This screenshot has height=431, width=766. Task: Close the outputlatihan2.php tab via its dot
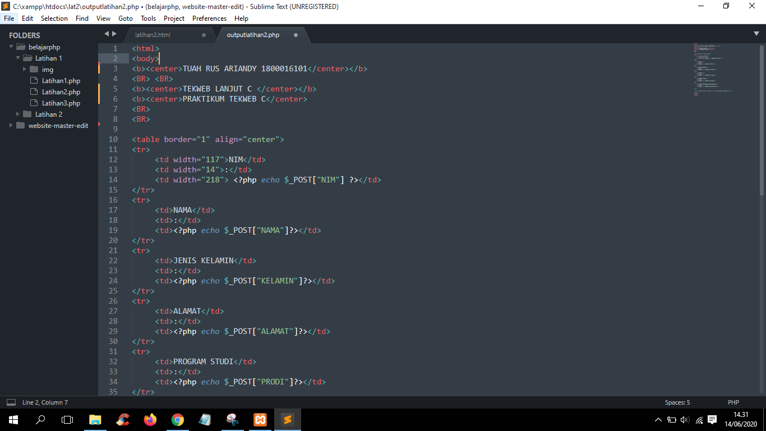(x=296, y=35)
